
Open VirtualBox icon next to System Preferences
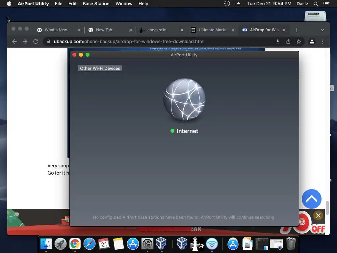[x=162, y=243]
